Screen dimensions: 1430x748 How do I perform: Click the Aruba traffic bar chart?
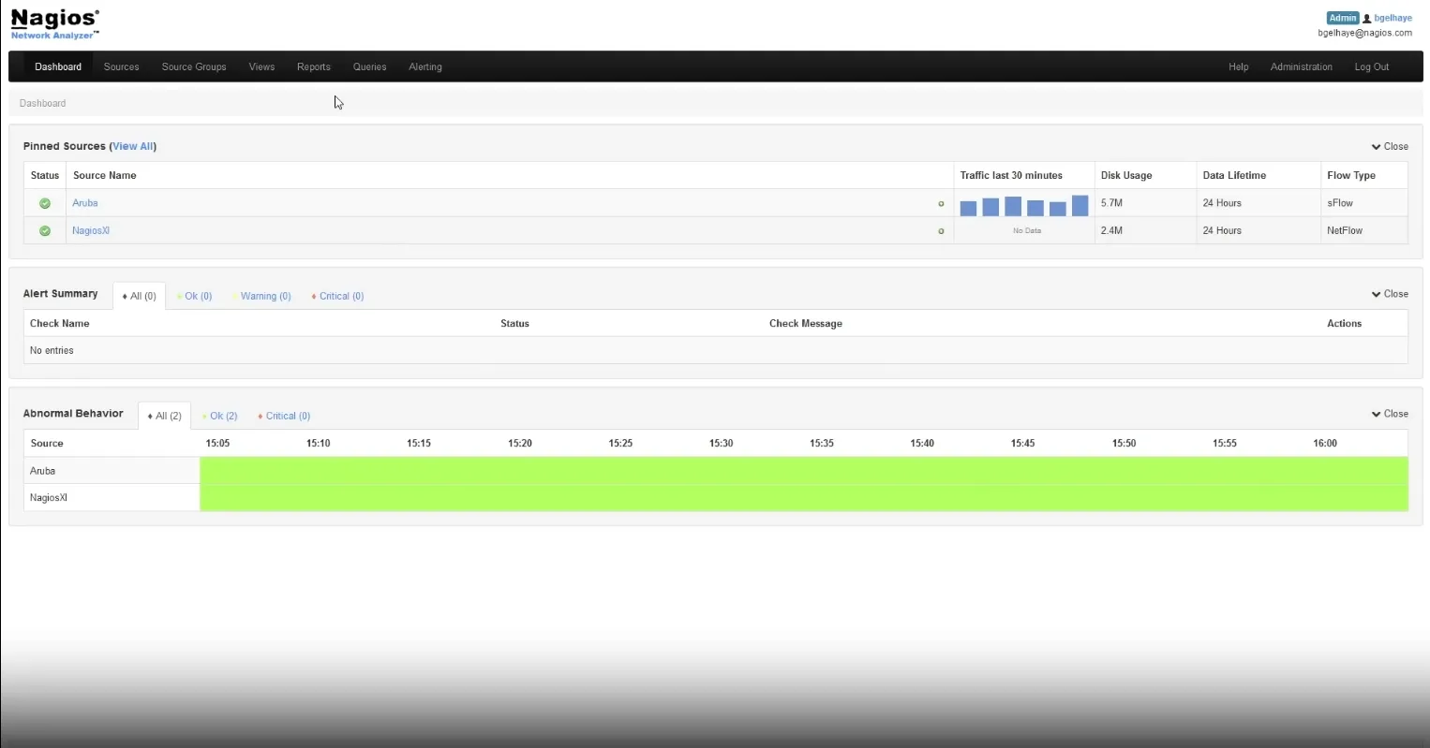tap(1024, 206)
